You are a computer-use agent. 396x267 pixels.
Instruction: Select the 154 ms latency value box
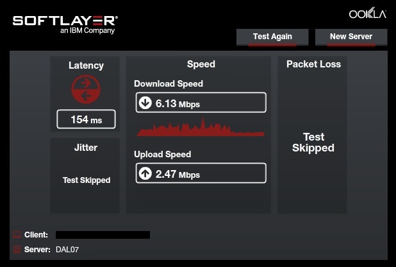86,119
